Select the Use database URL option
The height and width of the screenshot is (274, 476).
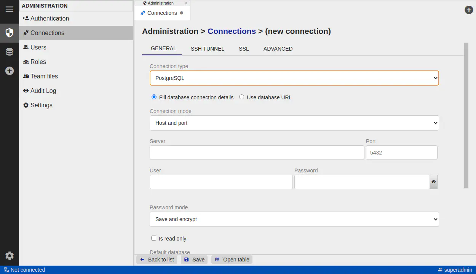click(x=241, y=97)
